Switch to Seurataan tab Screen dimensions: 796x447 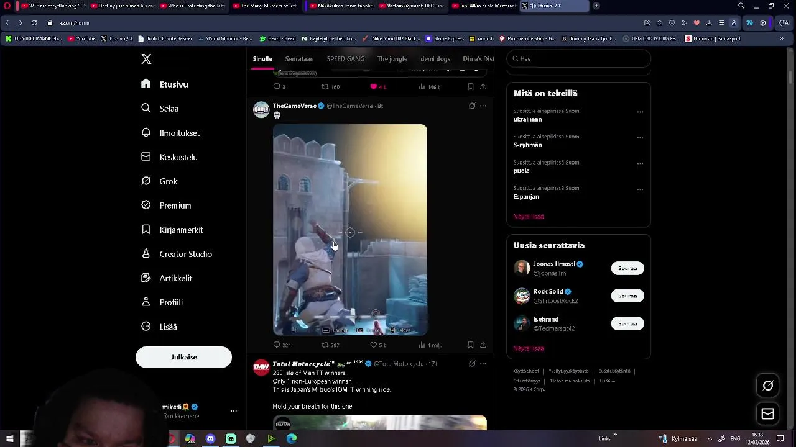299,59
